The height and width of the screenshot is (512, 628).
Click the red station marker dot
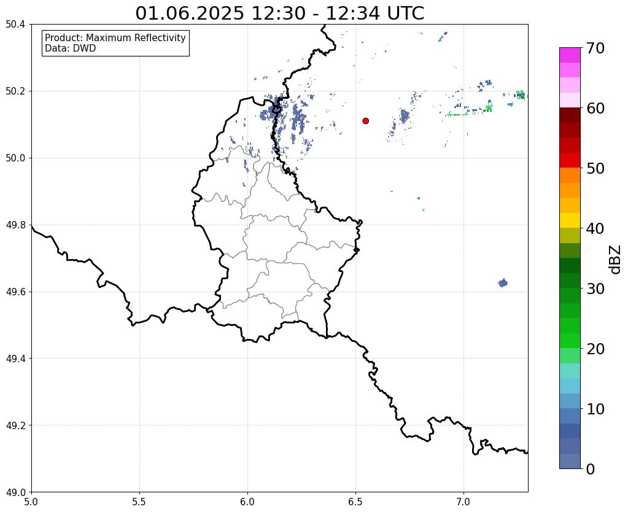(365, 121)
